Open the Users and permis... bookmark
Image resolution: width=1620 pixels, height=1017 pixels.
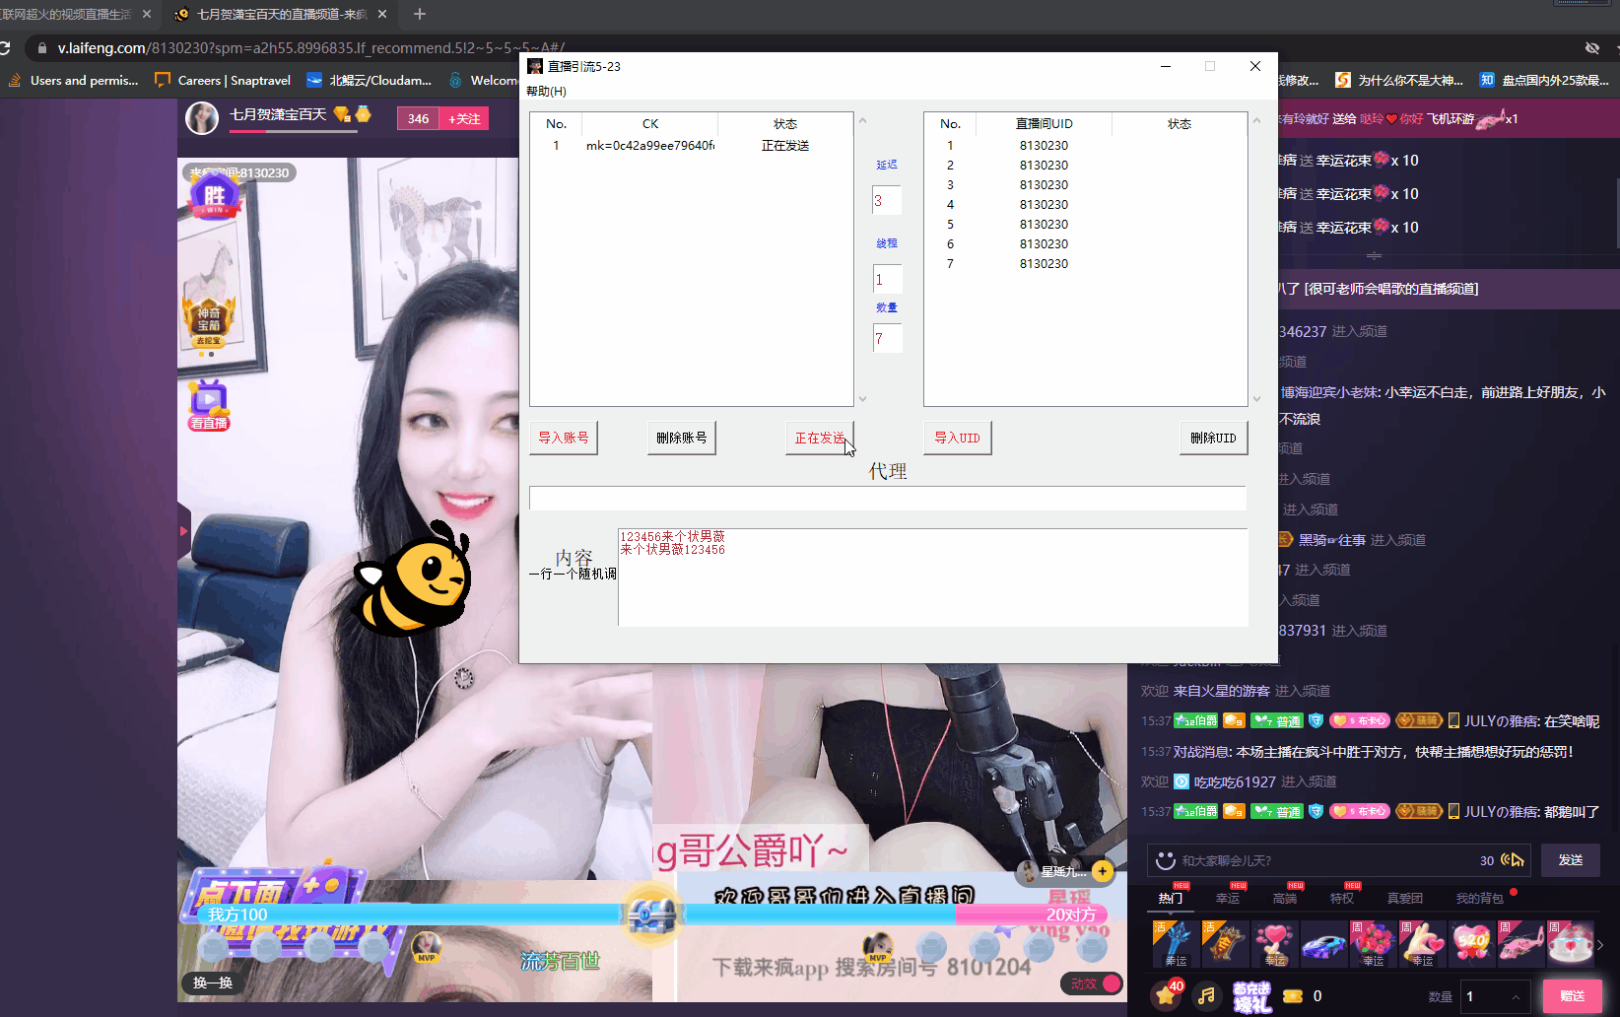[73, 80]
